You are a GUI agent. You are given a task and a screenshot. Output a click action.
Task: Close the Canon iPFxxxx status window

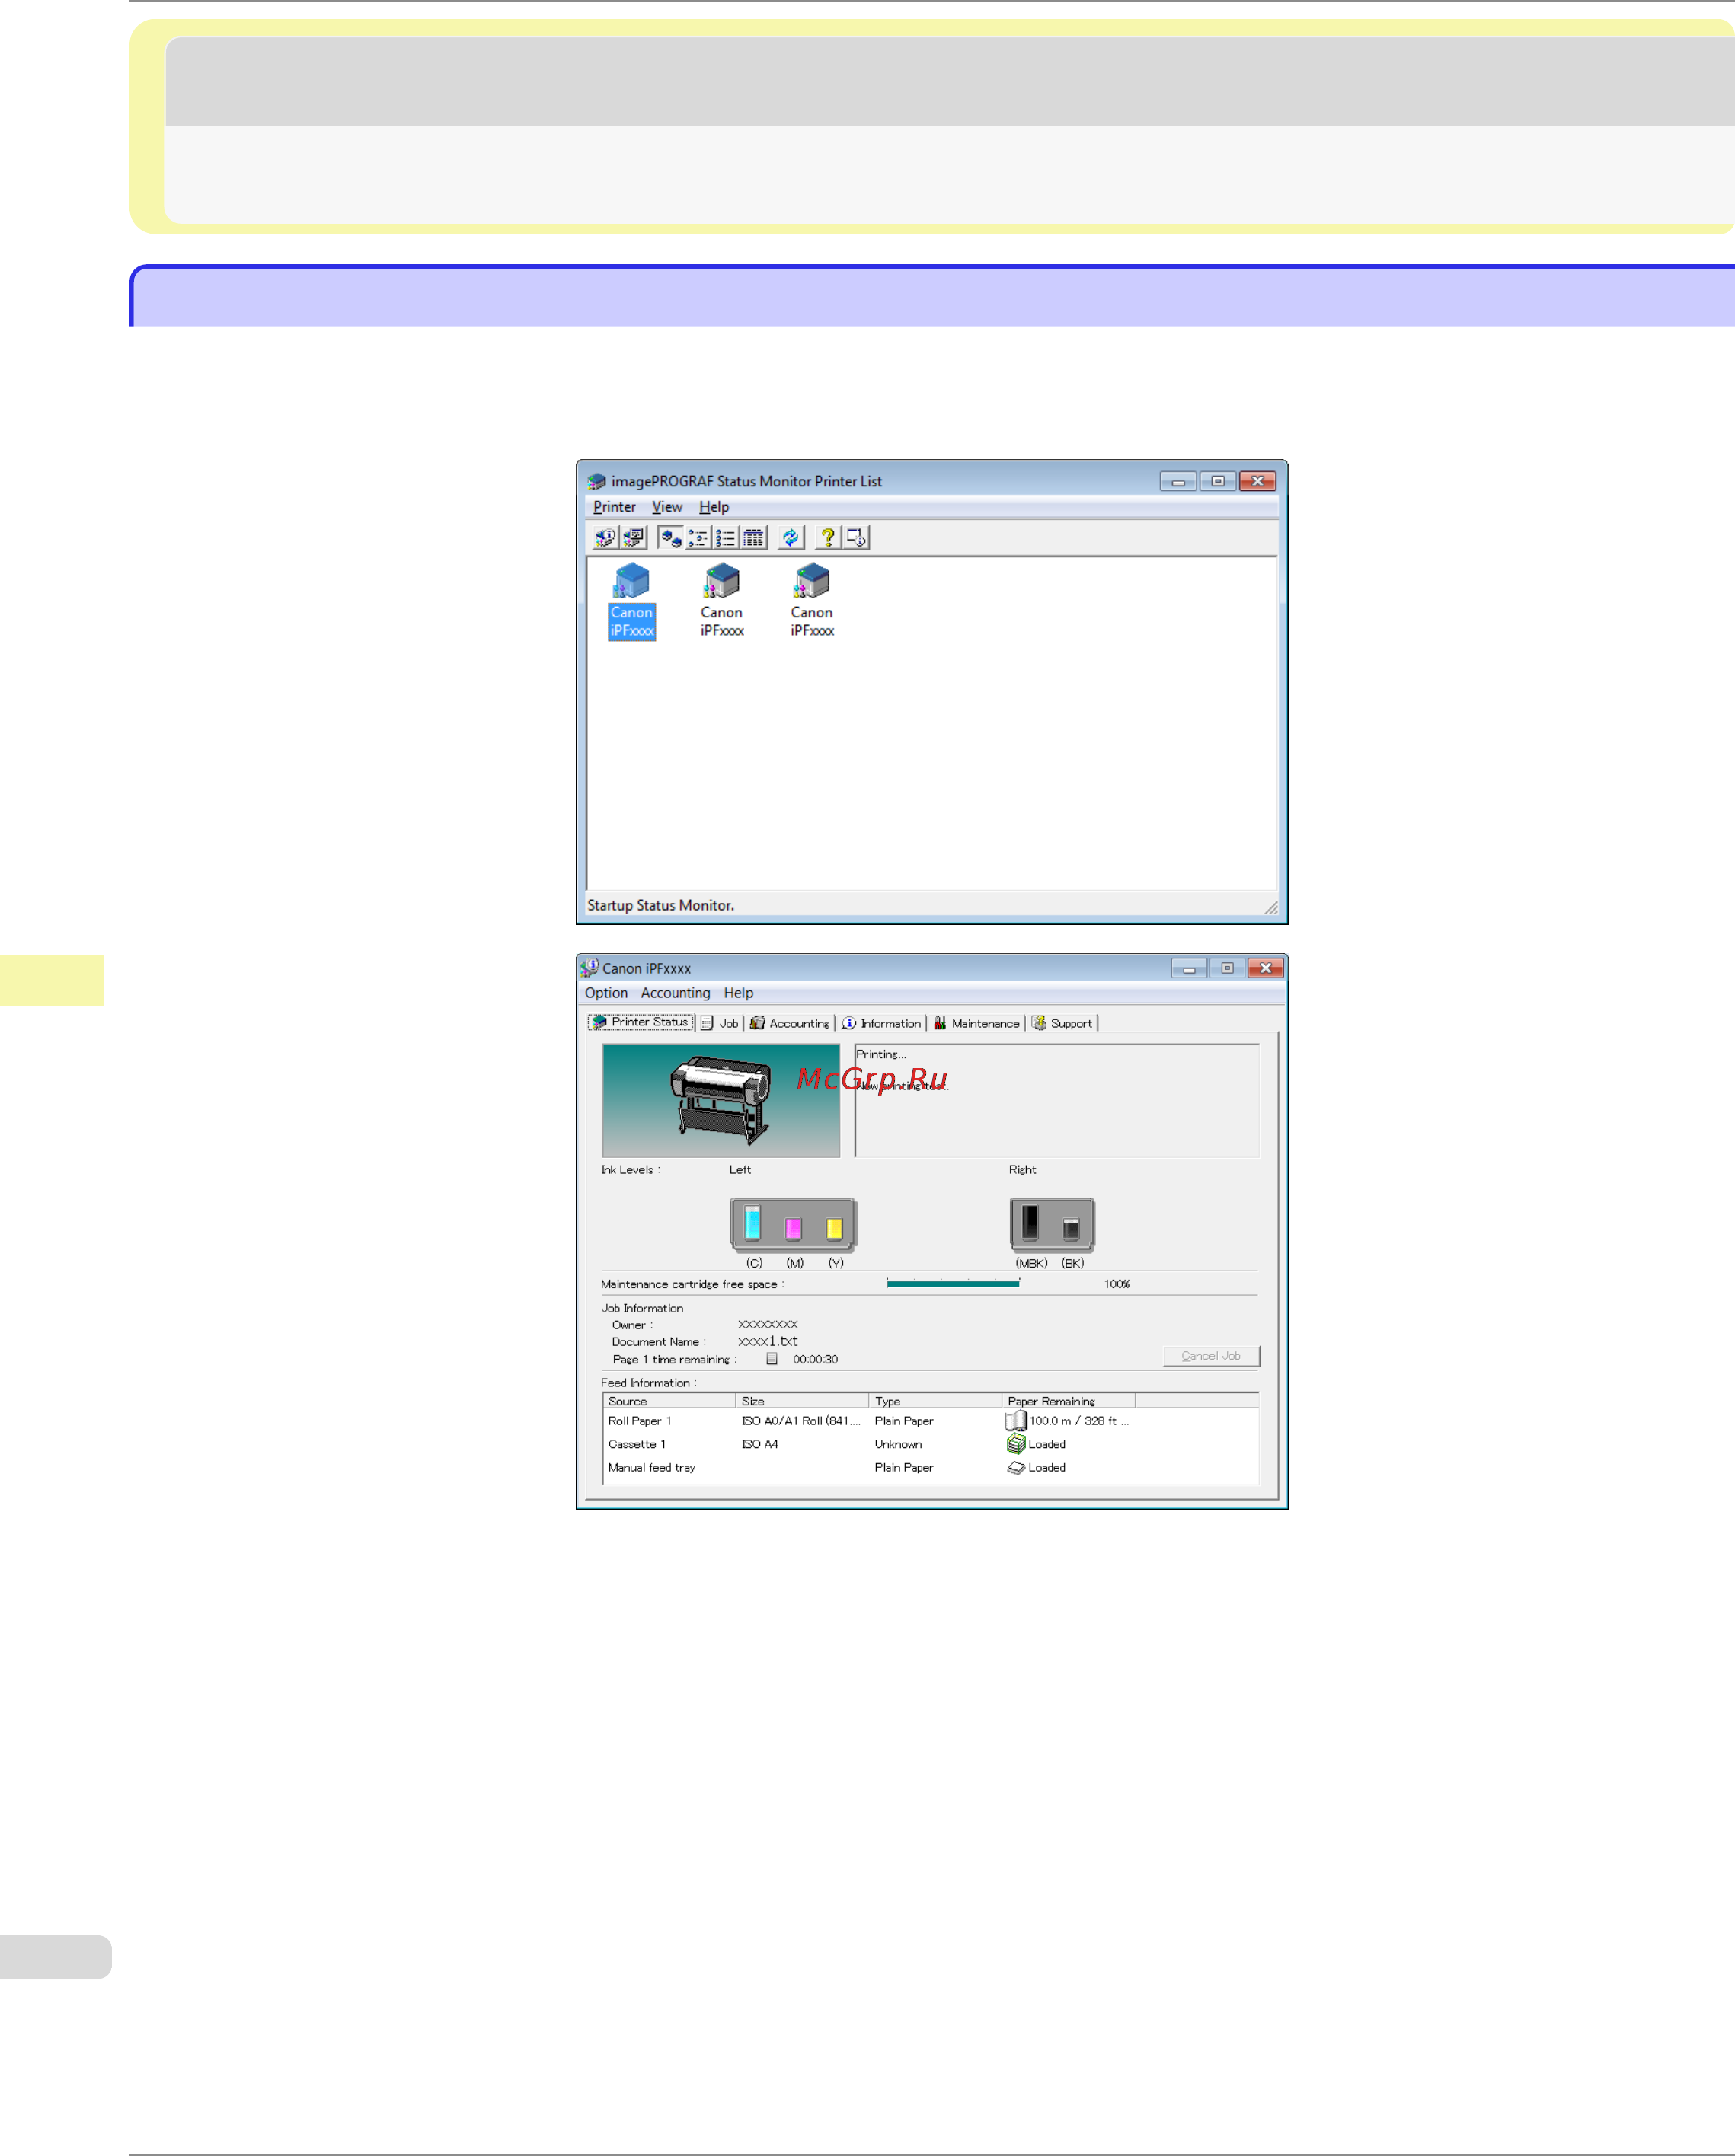(x=1266, y=968)
